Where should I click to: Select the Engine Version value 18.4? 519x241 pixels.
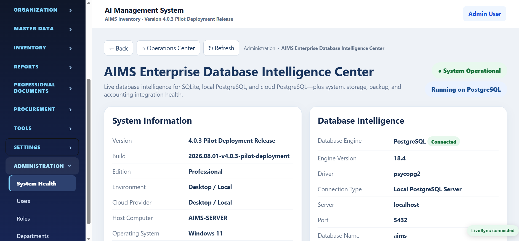point(400,158)
